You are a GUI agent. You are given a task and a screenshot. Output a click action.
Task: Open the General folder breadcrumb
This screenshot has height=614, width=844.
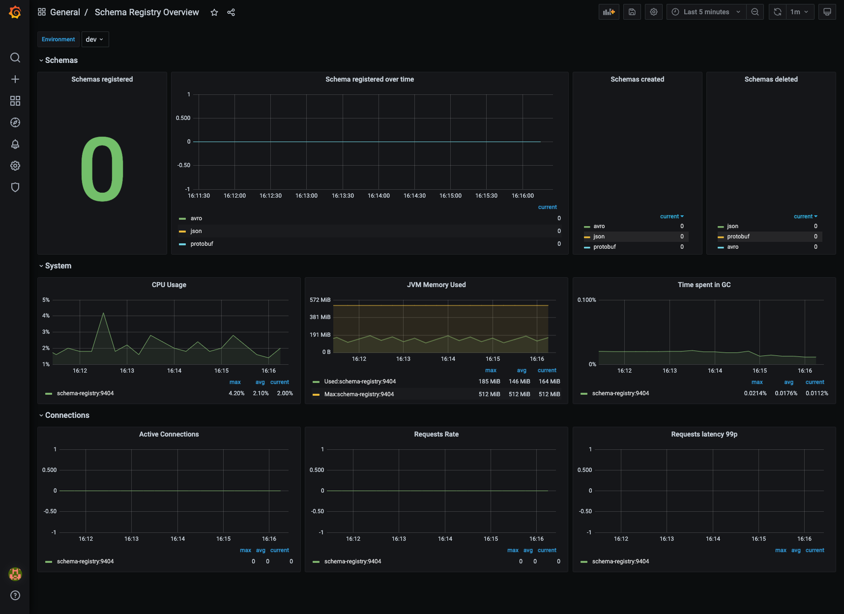[x=65, y=12]
